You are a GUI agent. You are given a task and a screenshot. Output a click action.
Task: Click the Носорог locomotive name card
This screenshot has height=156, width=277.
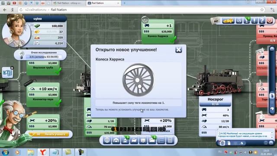point(216,99)
